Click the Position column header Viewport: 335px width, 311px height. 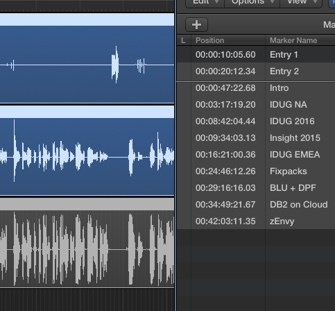tap(228, 40)
